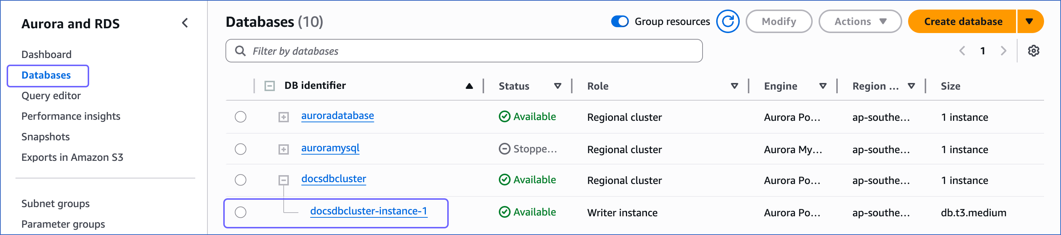Open Snapshots in sidebar
1061x235 pixels.
click(46, 137)
